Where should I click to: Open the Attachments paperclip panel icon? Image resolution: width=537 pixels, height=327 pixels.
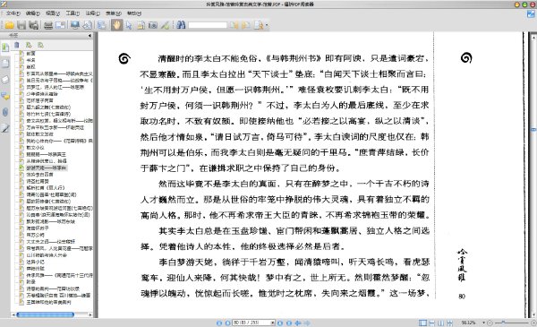(x=5, y=112)
